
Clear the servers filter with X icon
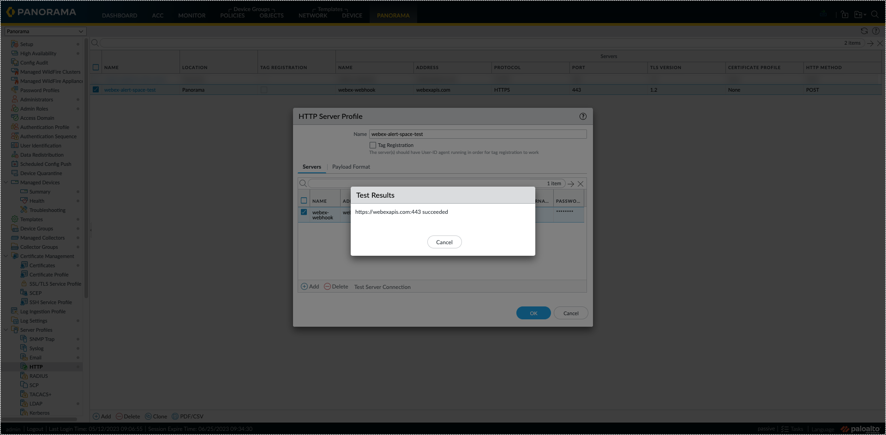tap(581, 184)
